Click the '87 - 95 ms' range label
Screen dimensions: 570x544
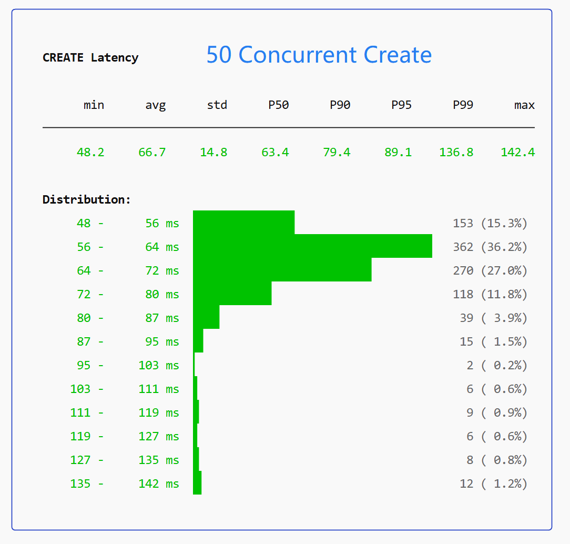click(x=128, y=341)
